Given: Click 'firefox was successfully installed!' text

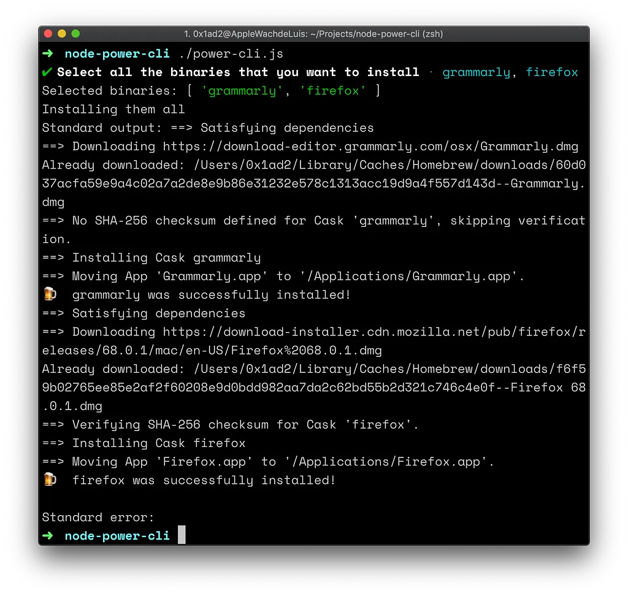Looking at the screenshot, I should click(x=204, y=480).
